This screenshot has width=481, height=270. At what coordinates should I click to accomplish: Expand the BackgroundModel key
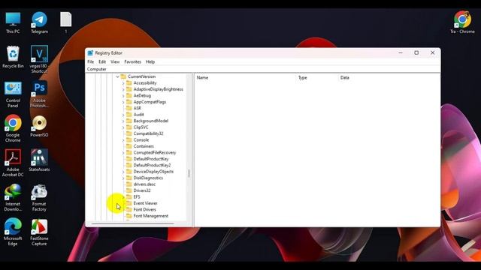click(123, 121)
